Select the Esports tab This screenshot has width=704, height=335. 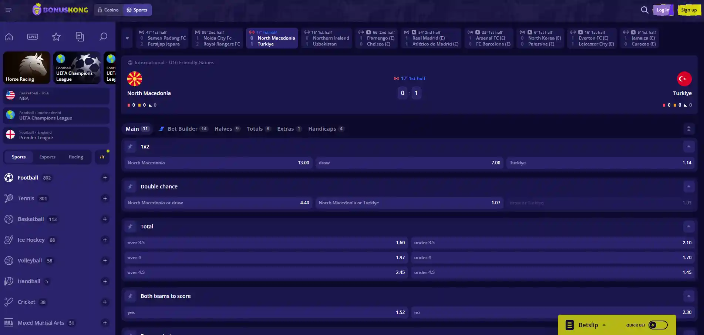[x=47, y=157]
